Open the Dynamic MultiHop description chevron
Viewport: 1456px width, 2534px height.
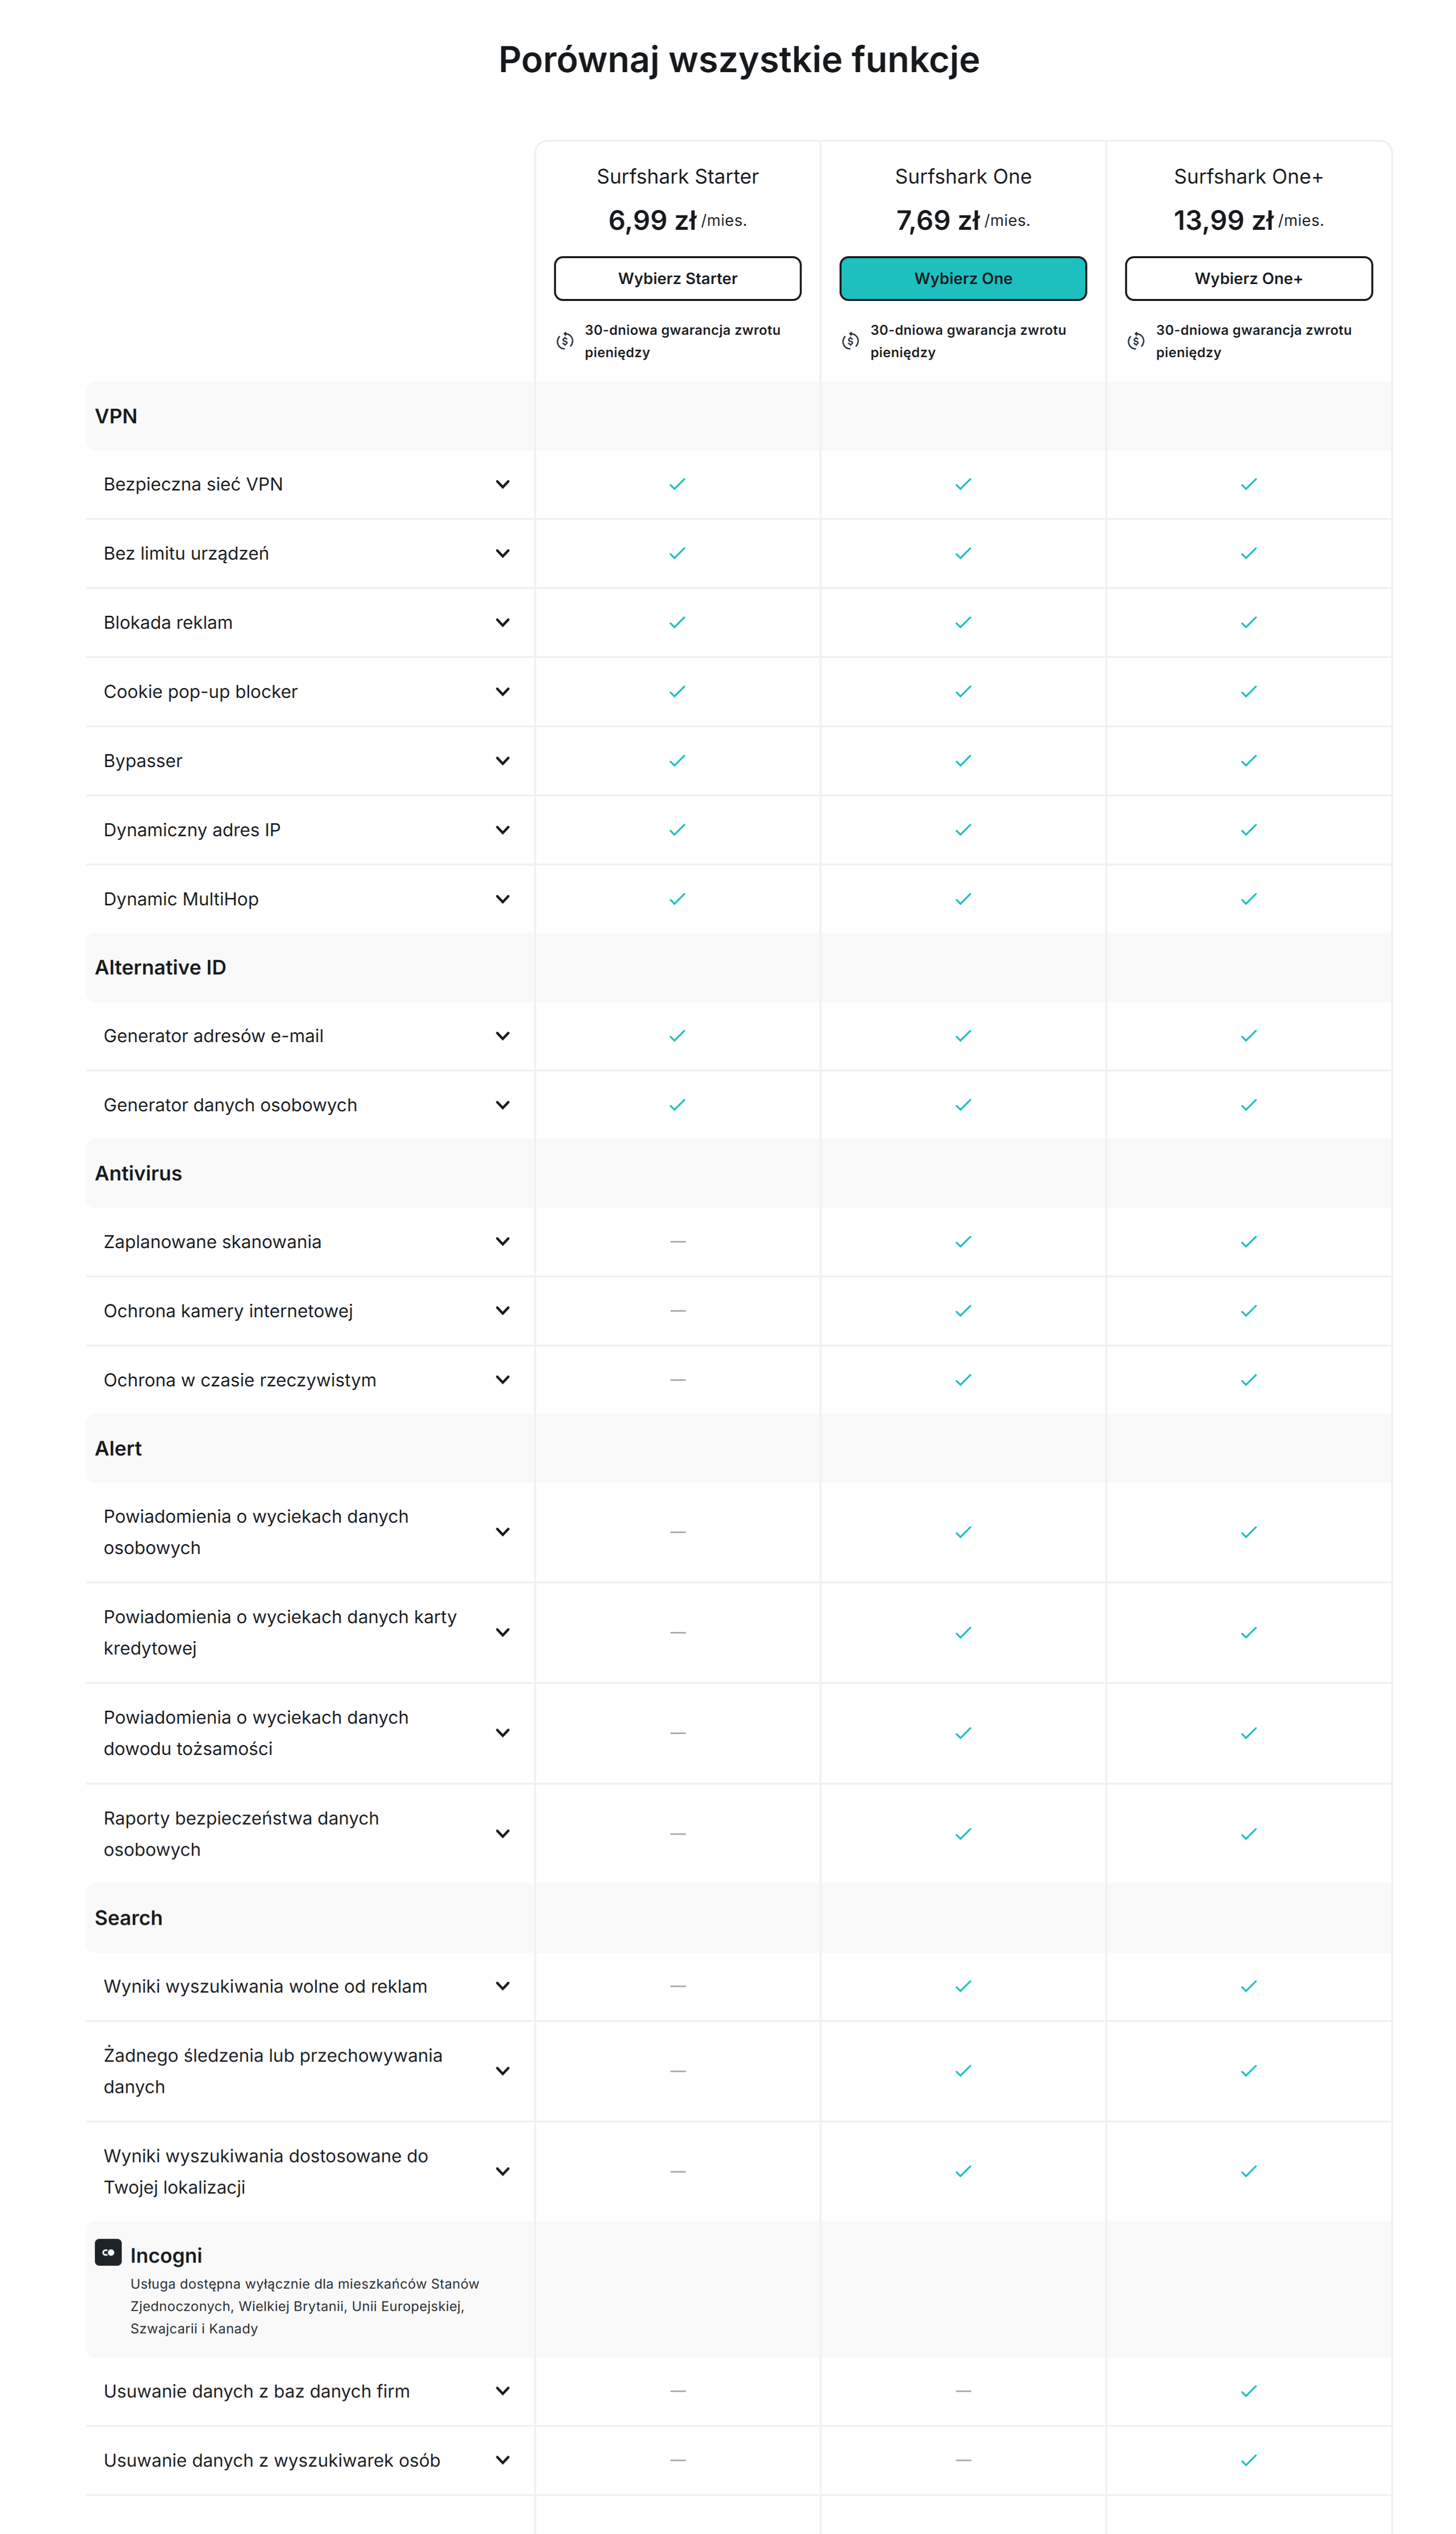point(502,899)
